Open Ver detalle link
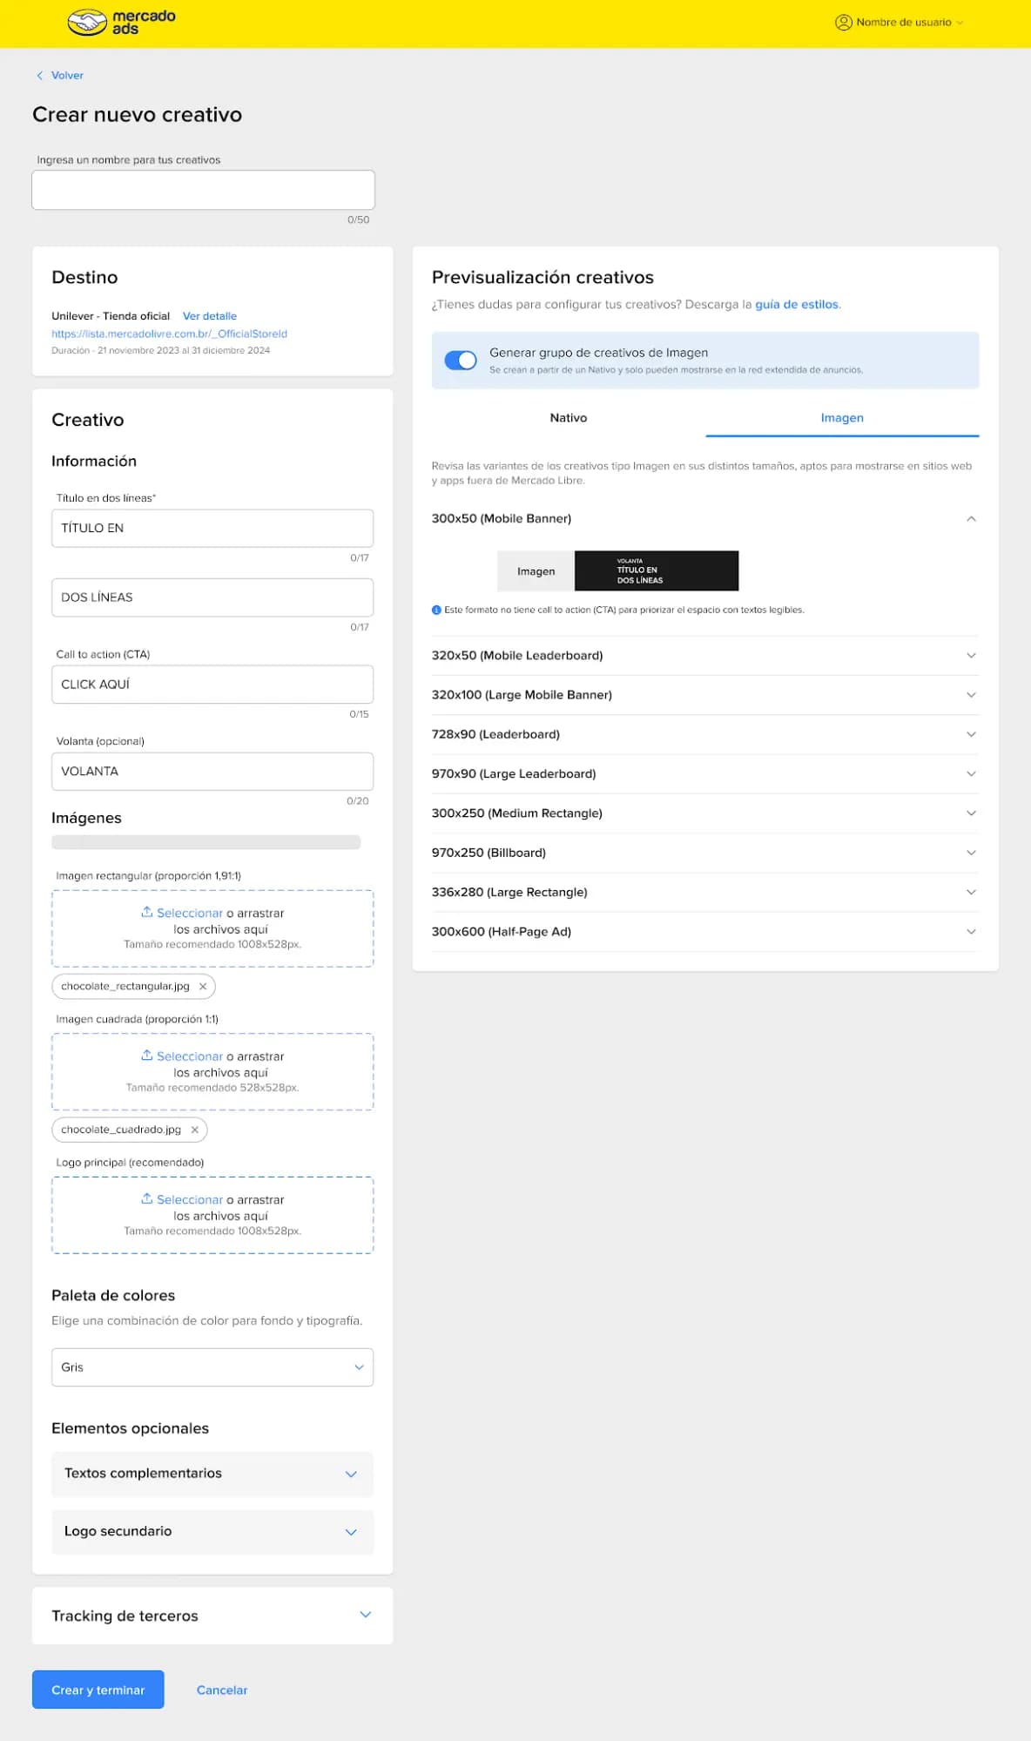The width and height of the screenshot is (1031, 1741). pyautogui.click(x=210, y=316)
